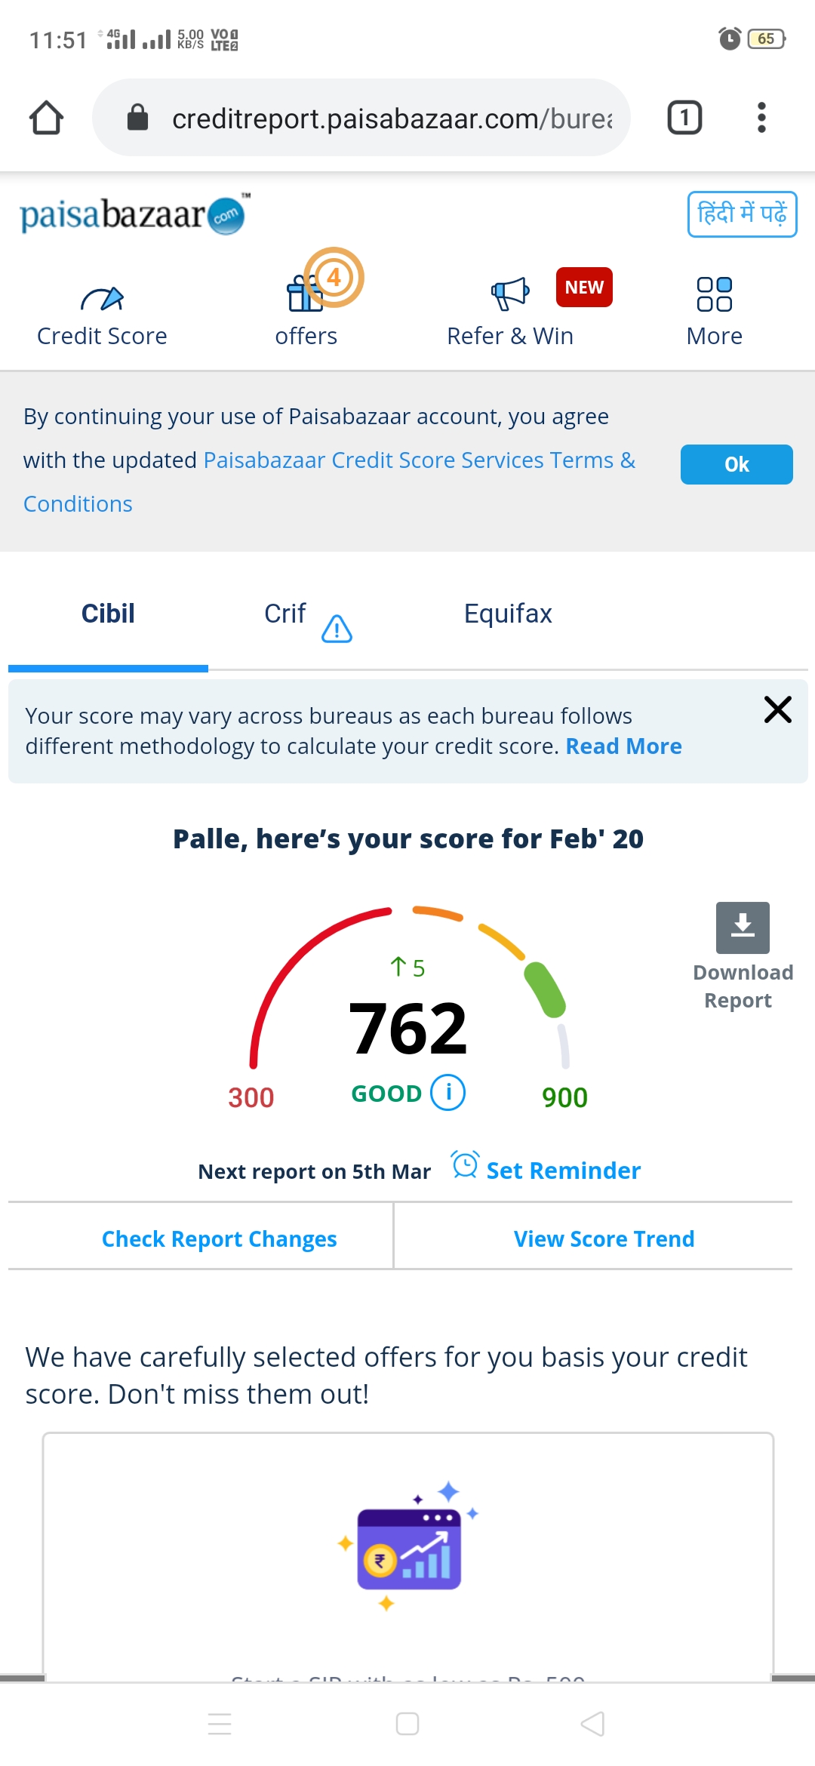Open the More grid menu

[x=714, y=294]
